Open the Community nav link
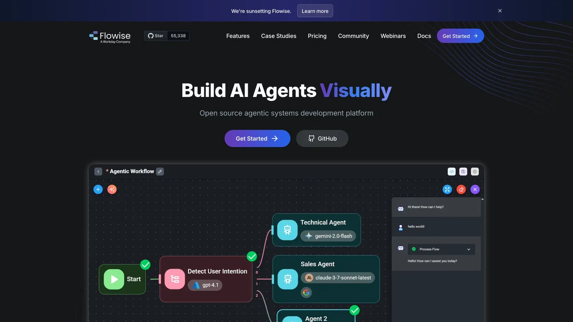Viewport: 573px width, 322px height. tap(353, 36)
